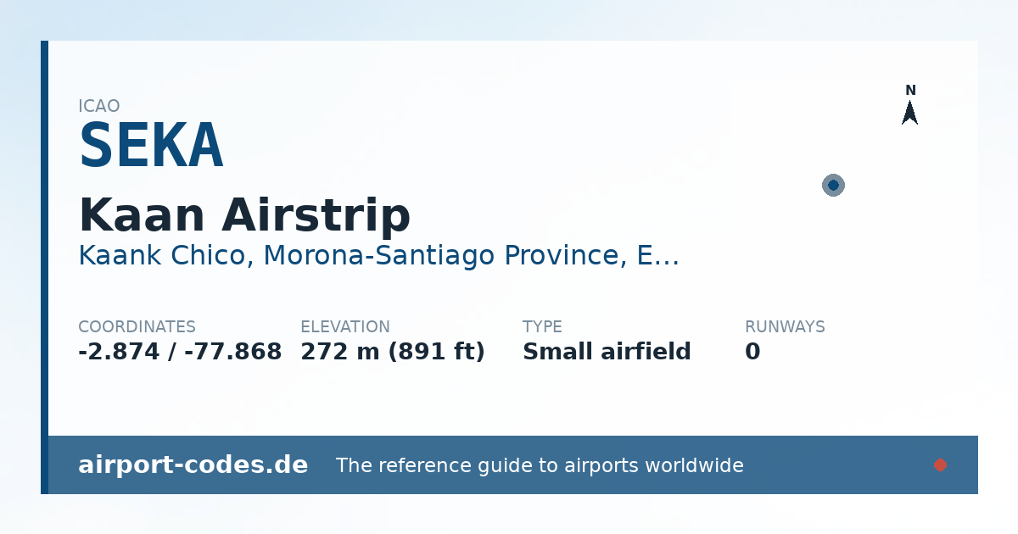Click the reference guide tagline text

point(540,465)
